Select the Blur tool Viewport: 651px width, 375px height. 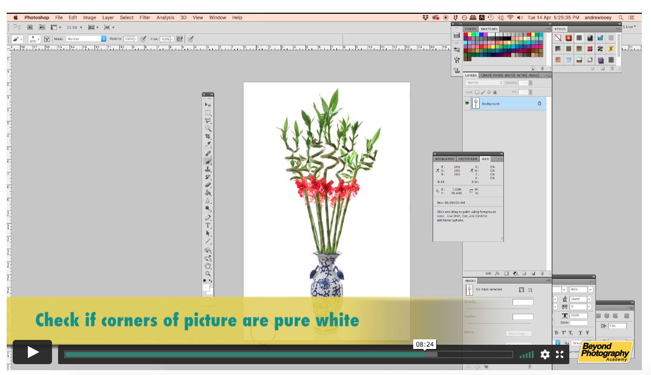point(208,201)
